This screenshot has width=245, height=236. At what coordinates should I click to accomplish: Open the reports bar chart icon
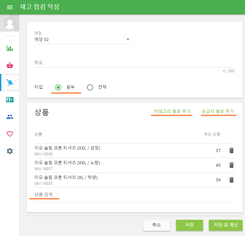click(10, 48)
